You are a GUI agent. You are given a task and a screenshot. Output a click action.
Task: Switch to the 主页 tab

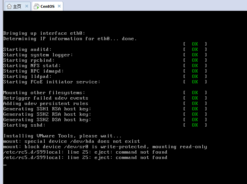(x=17, y=6)
